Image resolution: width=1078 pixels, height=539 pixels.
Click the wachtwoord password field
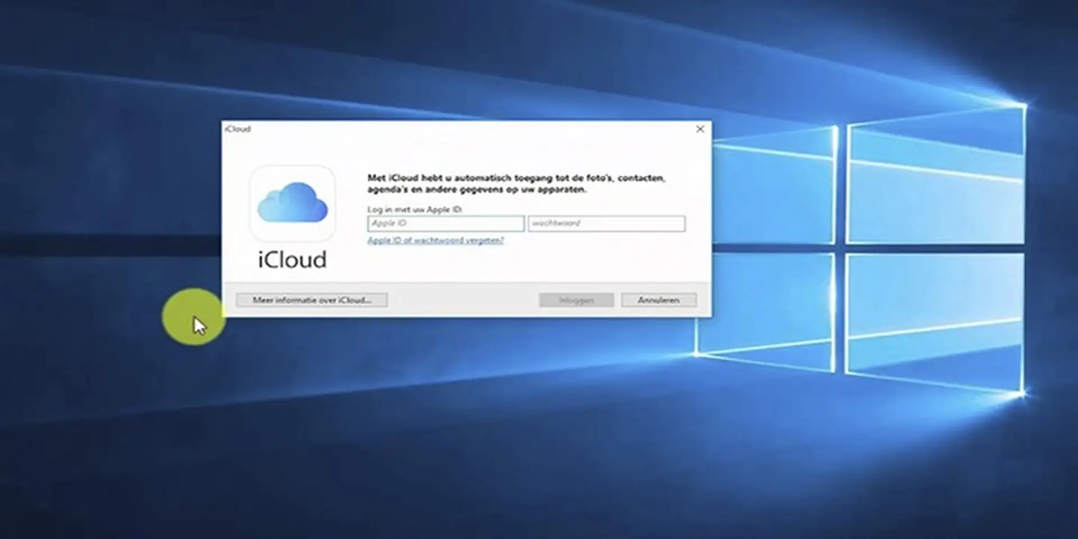pos(606,223)
